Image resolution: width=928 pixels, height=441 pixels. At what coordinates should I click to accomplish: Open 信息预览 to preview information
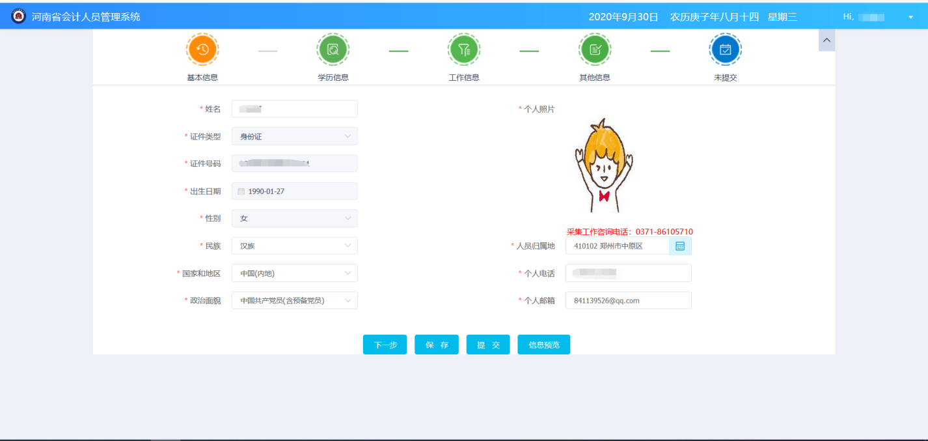[543, 344]
